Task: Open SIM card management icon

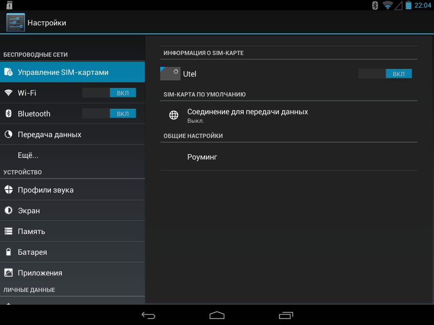Action: pyautogui.click(x=8, y=72)
